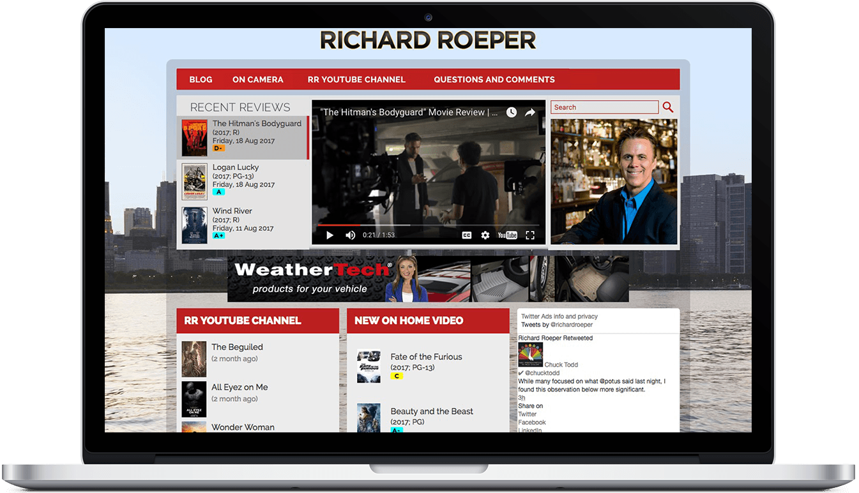Click Wind River's A+ grade badge
Screen dimensions: 859x493
218,235
